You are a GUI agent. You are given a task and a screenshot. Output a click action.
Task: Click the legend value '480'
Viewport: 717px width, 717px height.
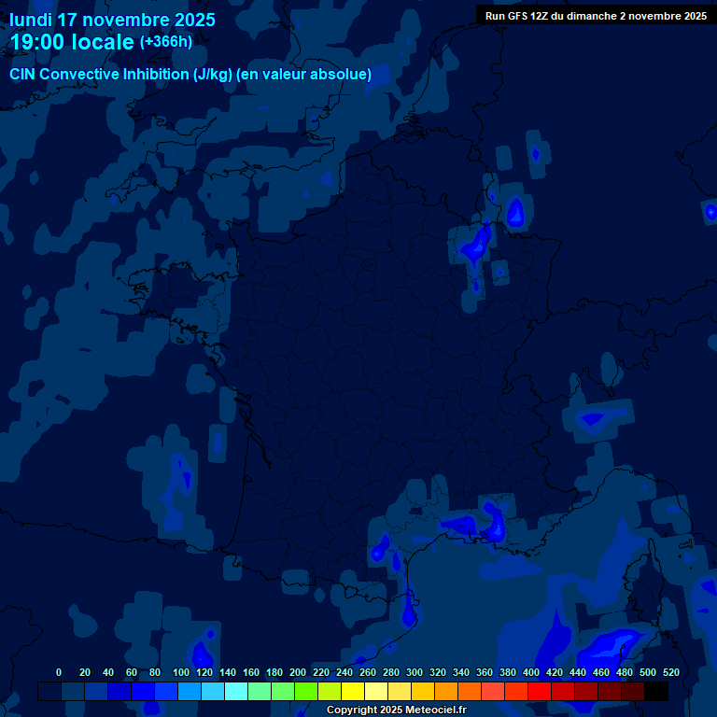pos(625,672)
